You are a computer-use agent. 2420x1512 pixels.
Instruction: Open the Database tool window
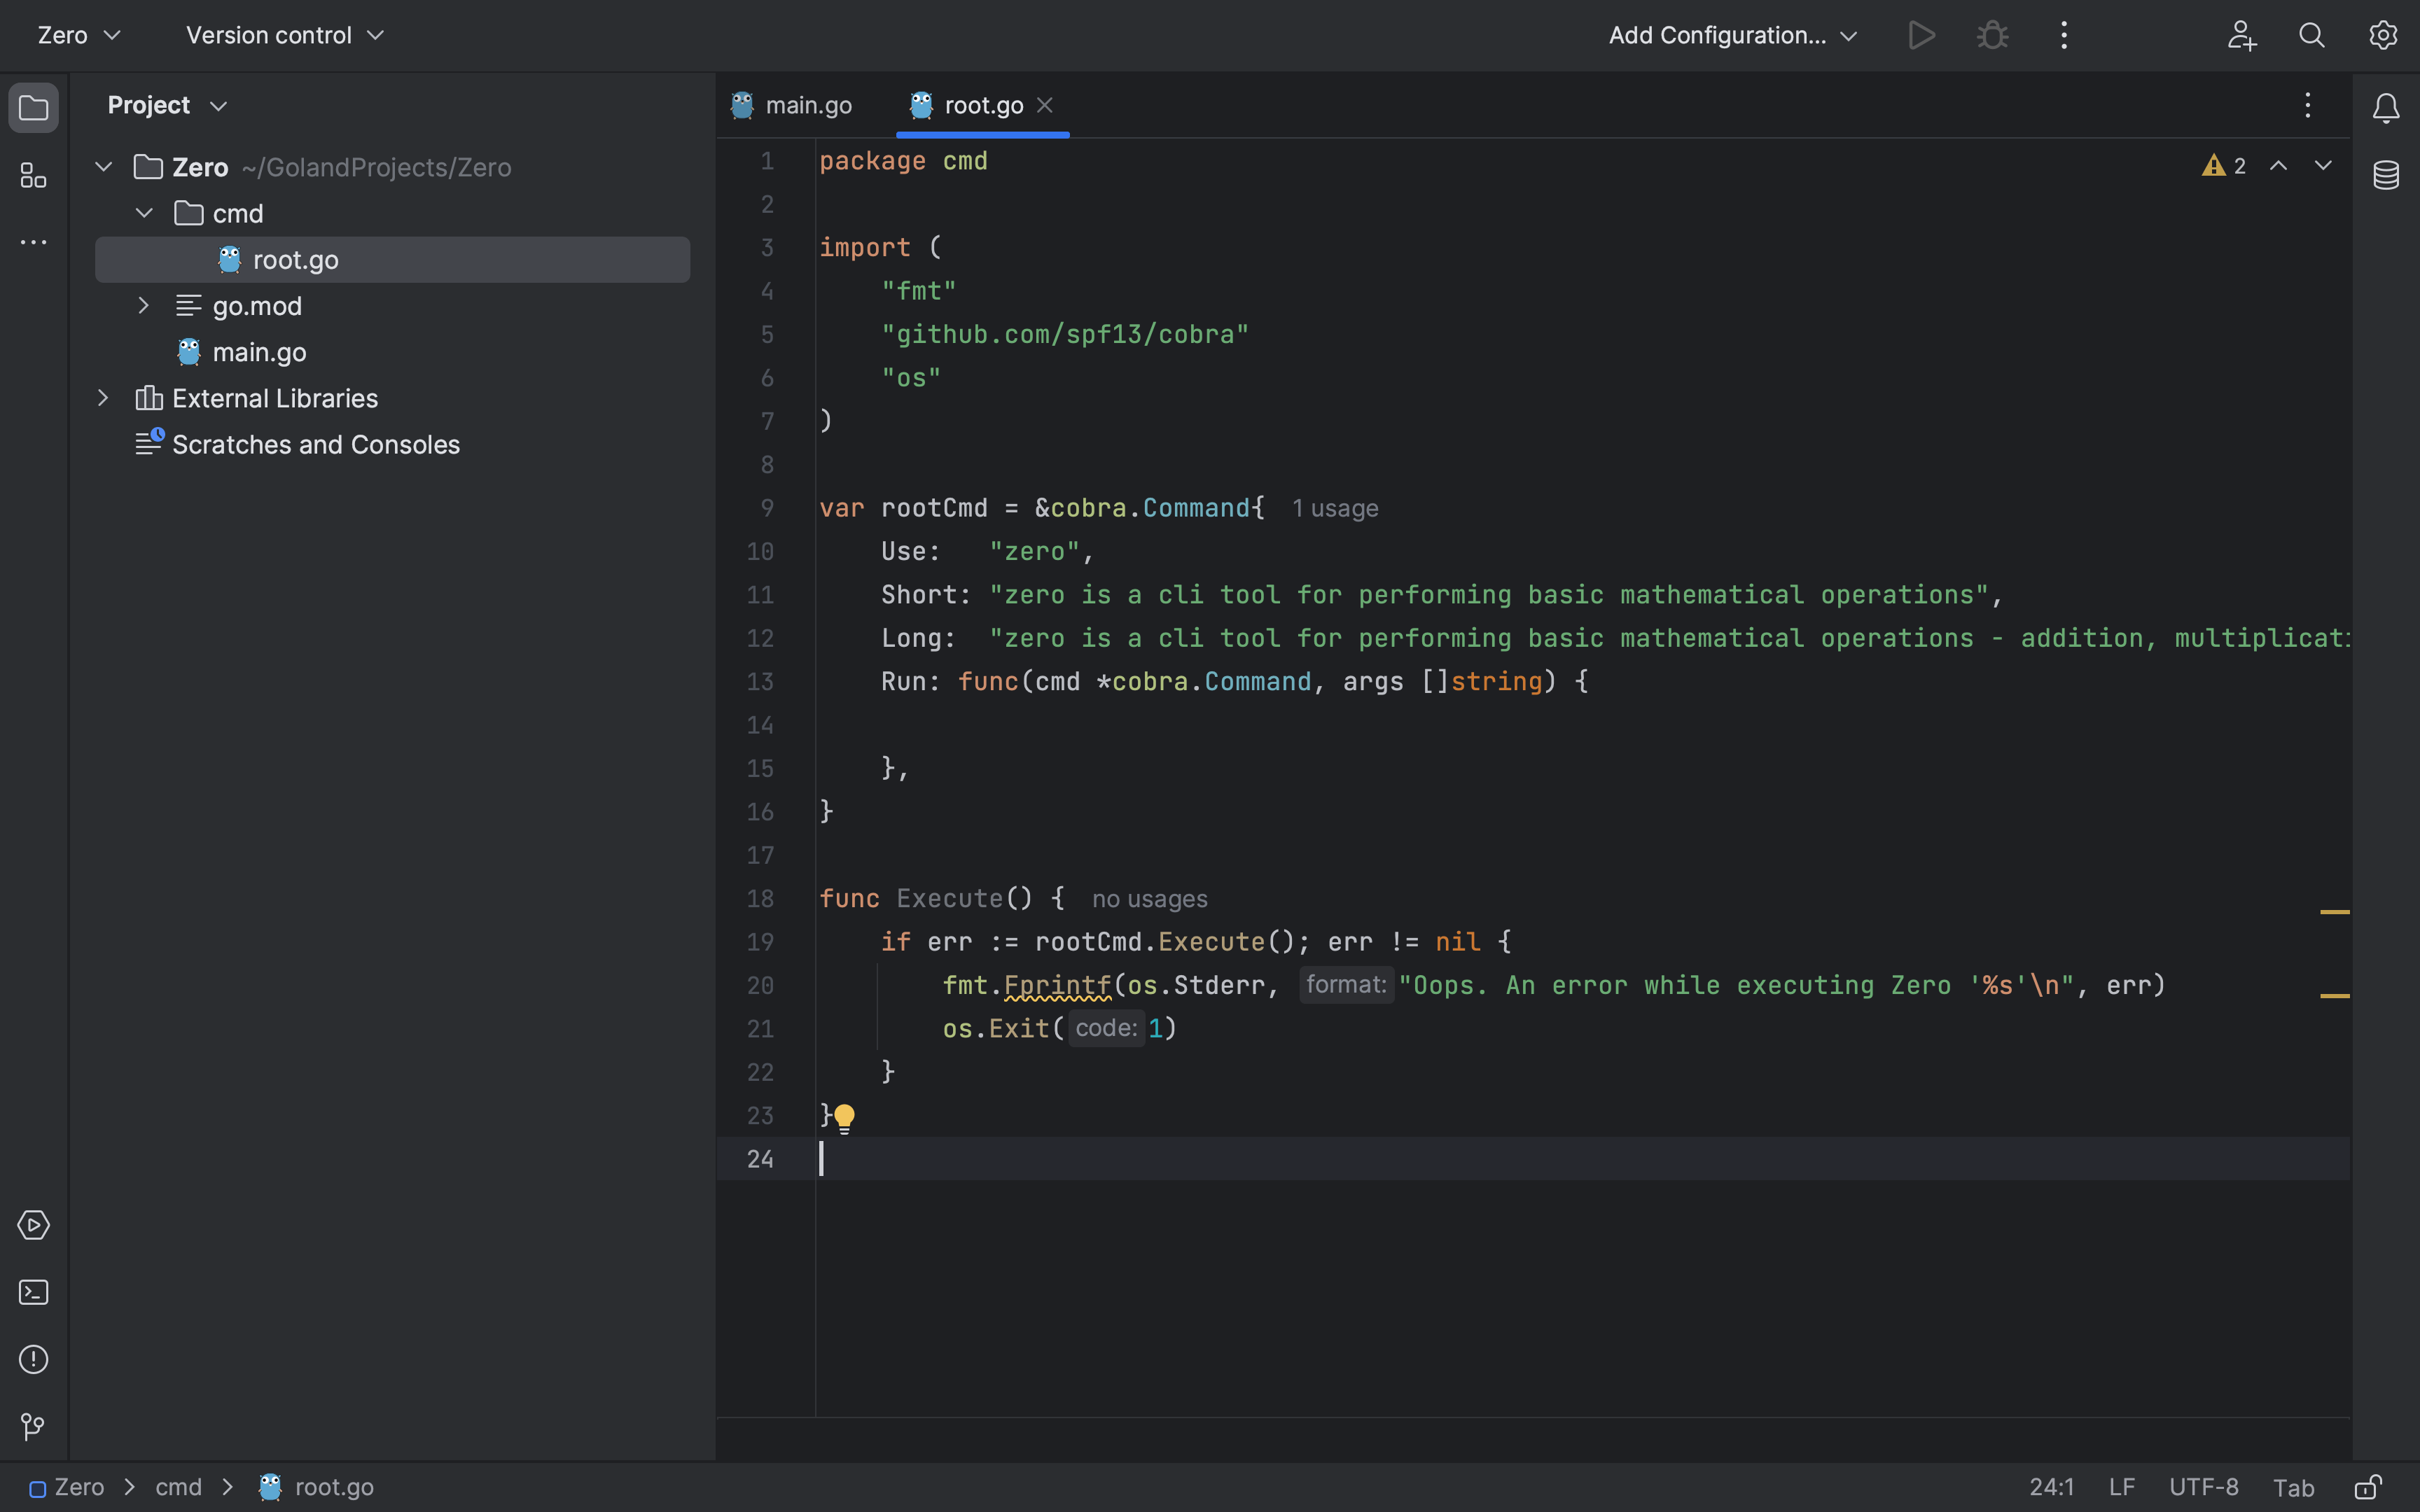2386,176
